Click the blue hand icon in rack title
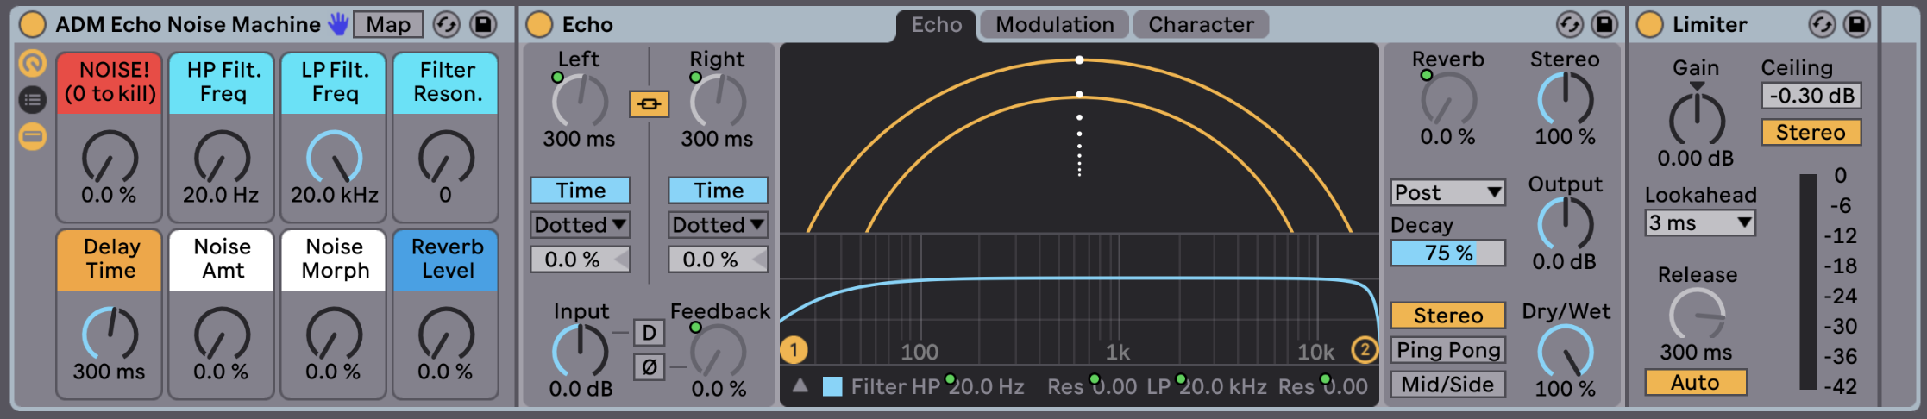The image size is (1927, 419). [x=338, y=24]
